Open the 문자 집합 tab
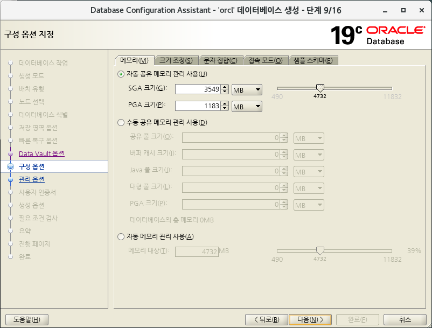Image resolution: width=432 pixels, height=328 pixels. (220, 60)
